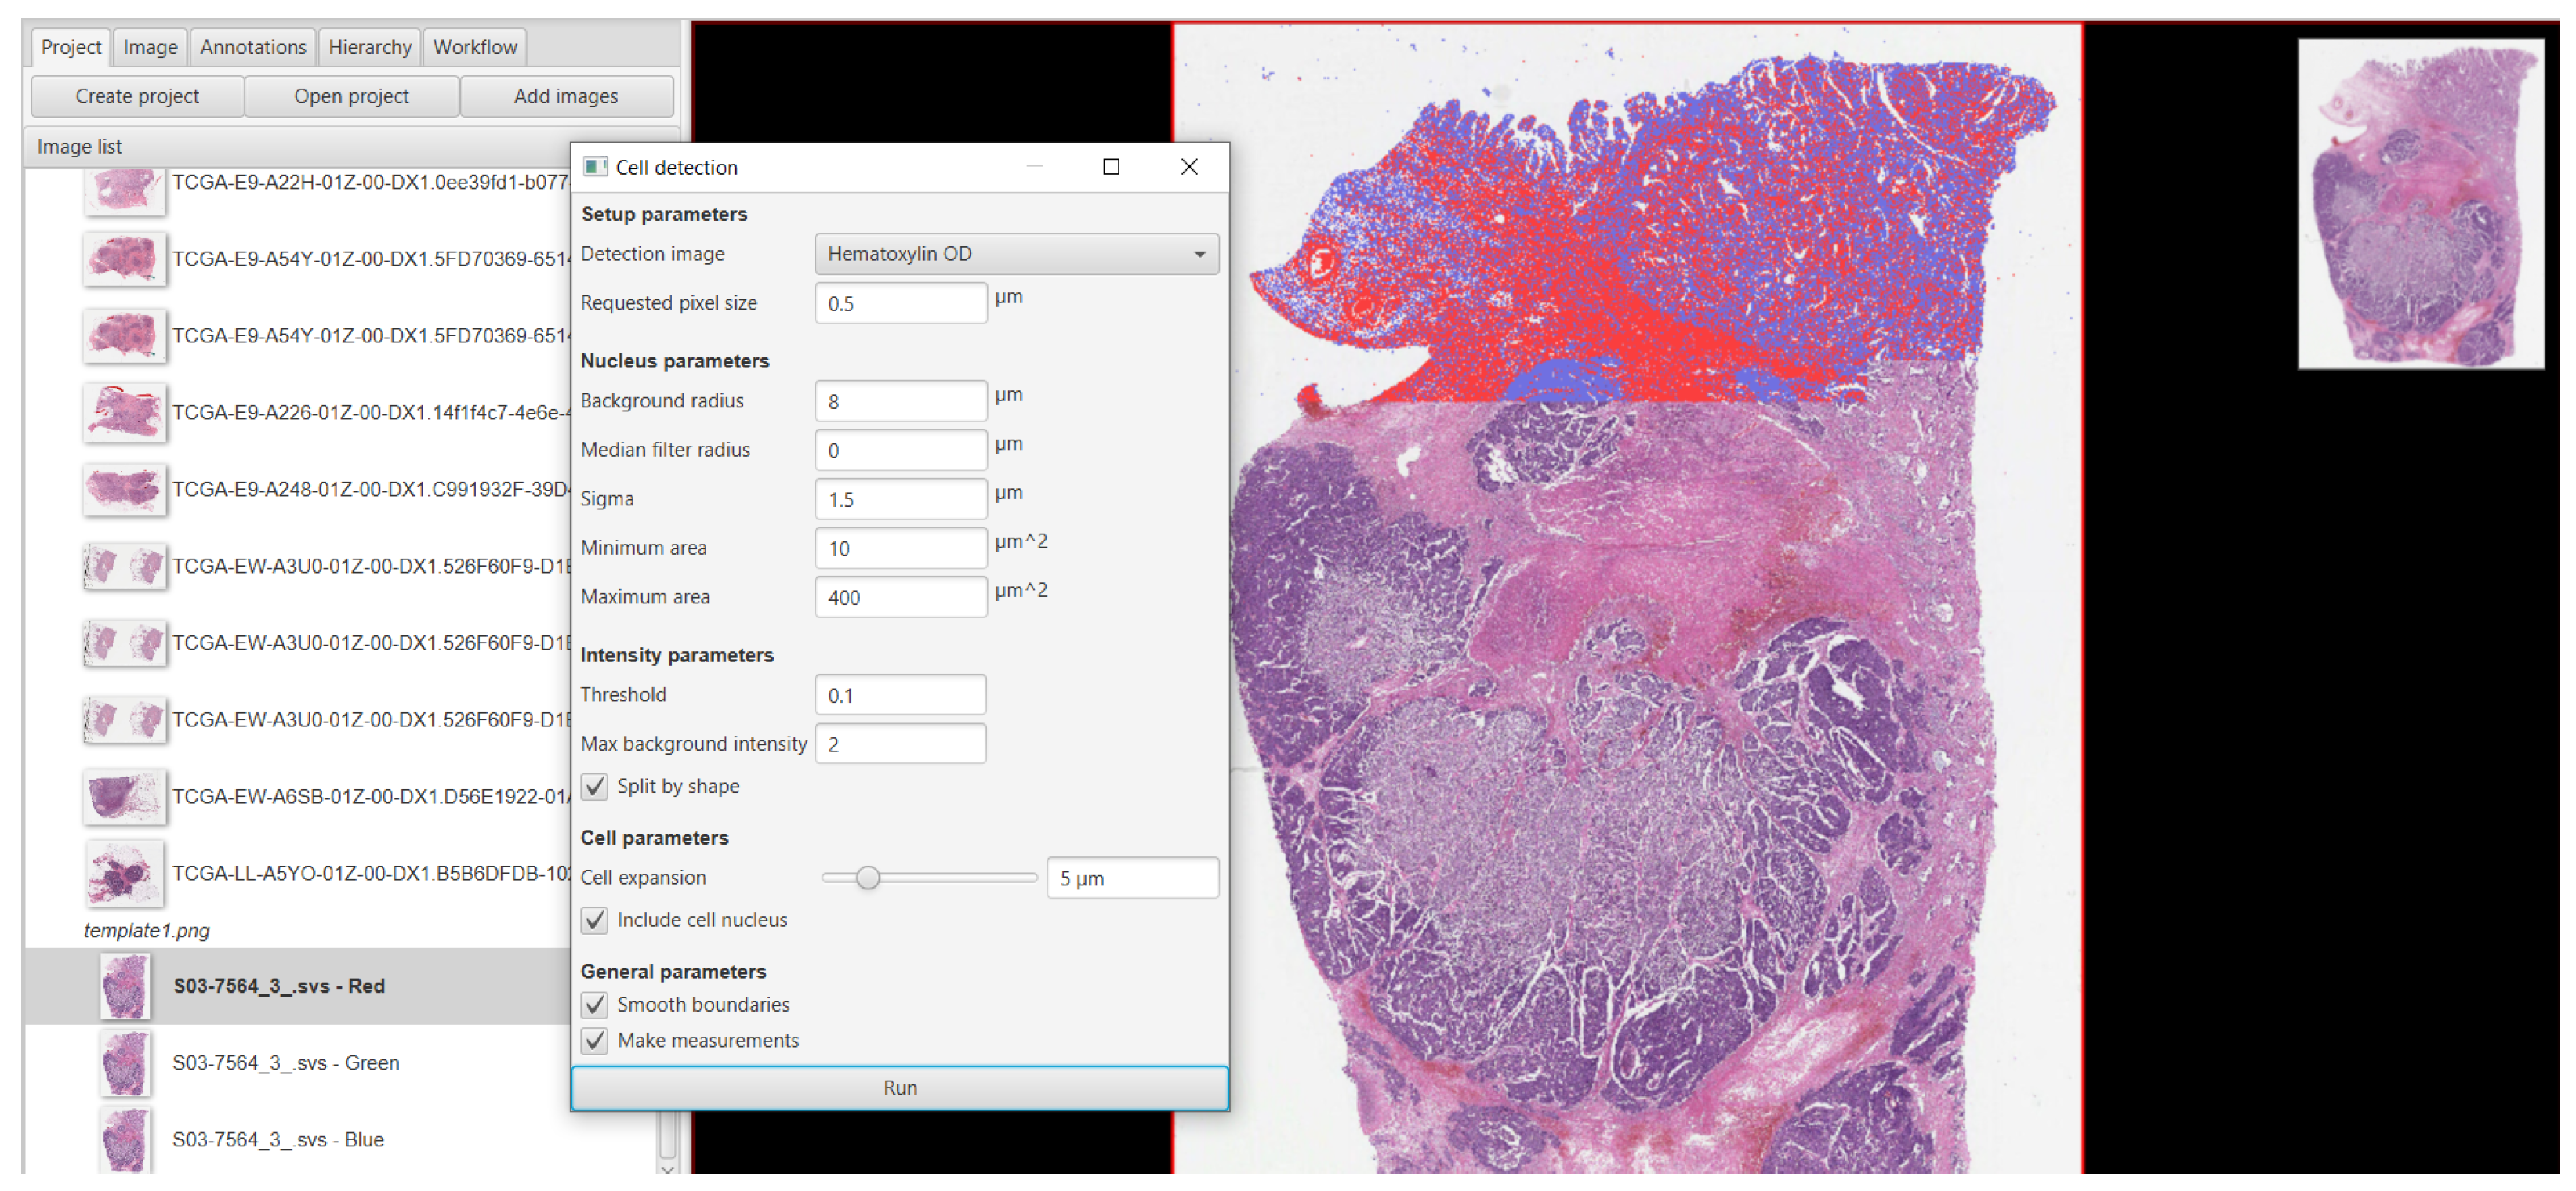Toggle the Make measurements checkbox
Image resolution: width=2576 pixels, height=1191 pixels.
click(x=595, y=1040)
